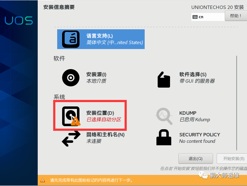Click the 帮助! button

coord(236,16)
